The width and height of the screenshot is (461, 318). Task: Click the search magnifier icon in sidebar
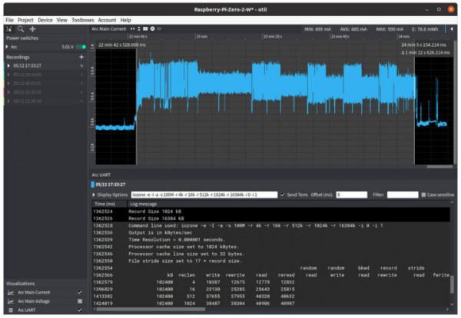tap(21, 28)
